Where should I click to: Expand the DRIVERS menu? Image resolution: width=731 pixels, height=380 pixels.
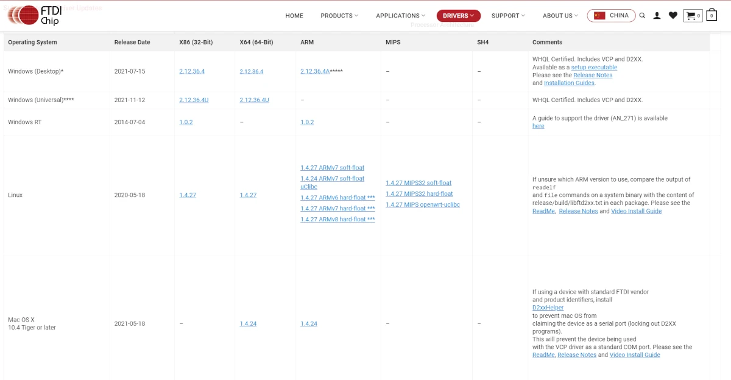[x=459, y=16]
